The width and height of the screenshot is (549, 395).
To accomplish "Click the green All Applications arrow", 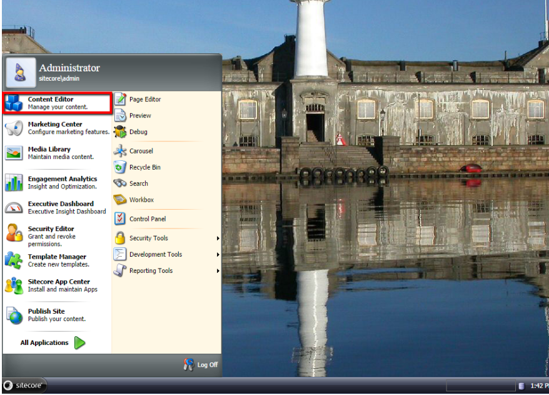I will pyautogui.click(x=80, y=343).
